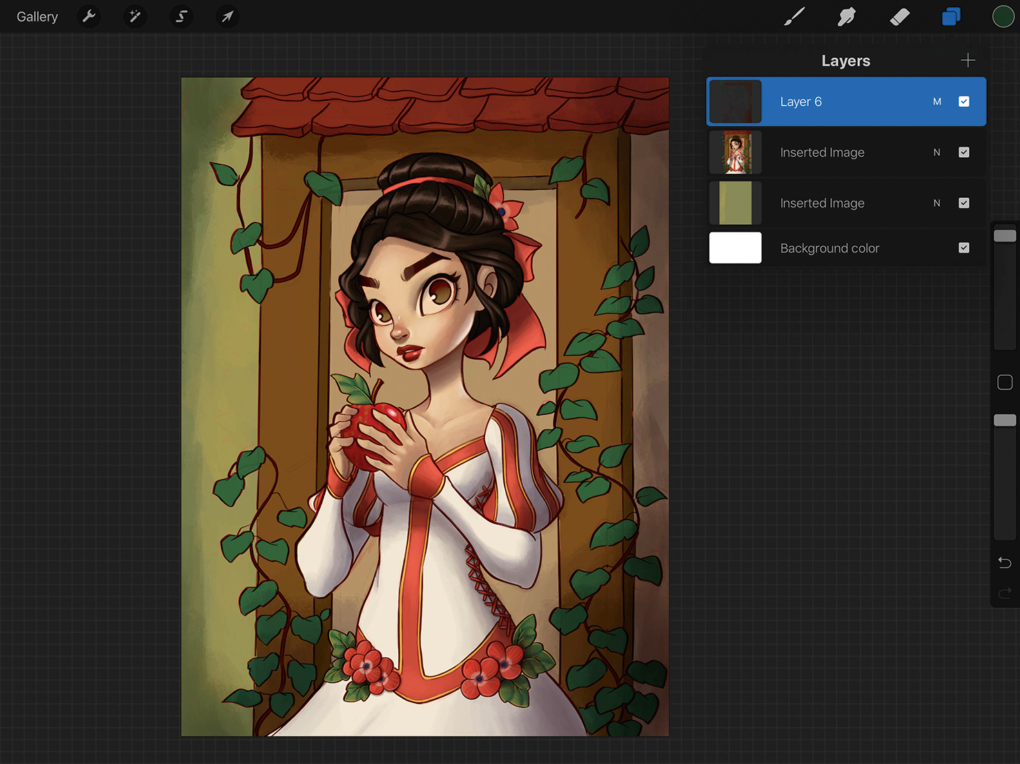Open the Adjustments magic wand menu

(x=135, y=16)
